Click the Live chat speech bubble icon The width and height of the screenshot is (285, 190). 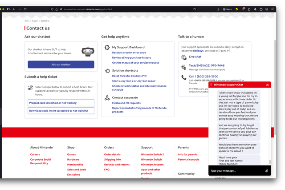184,57
